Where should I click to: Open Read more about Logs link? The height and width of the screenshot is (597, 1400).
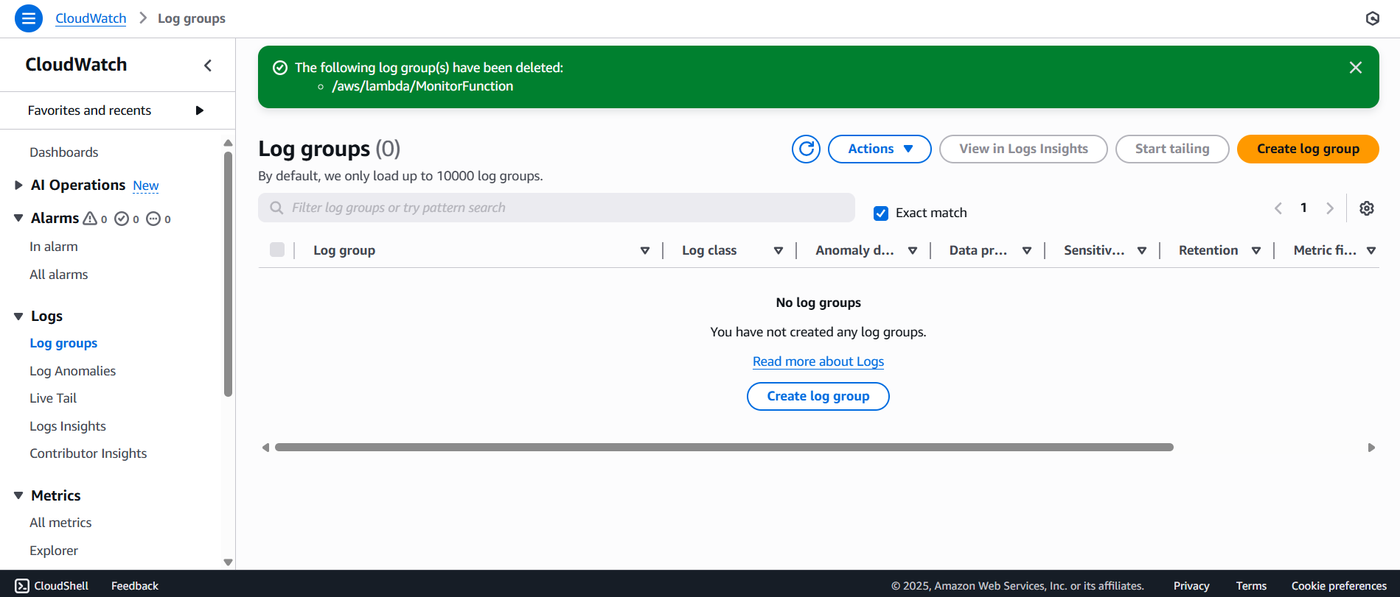[x=818, y=361]
